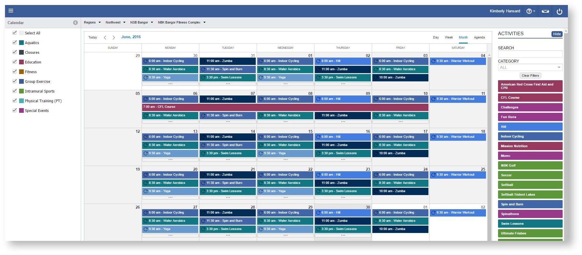Click recurring icon on June 4 Warrior Workout
The width and height of the screenshot is (582, 255).
click(x=433, y=61)
